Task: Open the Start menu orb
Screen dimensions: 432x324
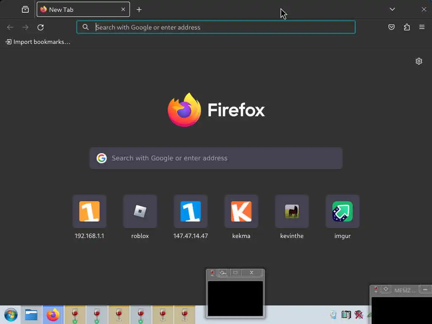Action: click(11, 315)
